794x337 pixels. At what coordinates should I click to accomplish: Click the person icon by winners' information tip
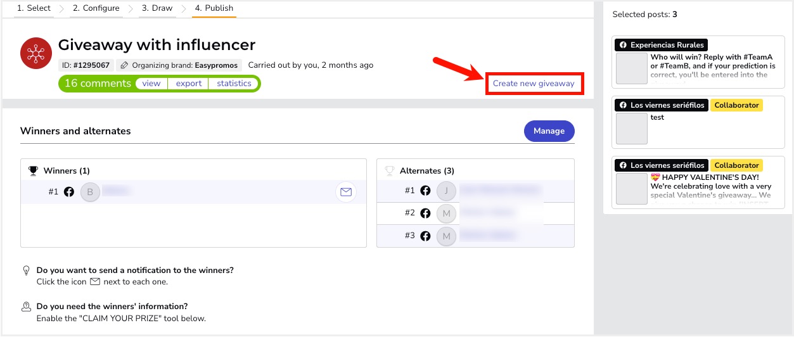27,307
